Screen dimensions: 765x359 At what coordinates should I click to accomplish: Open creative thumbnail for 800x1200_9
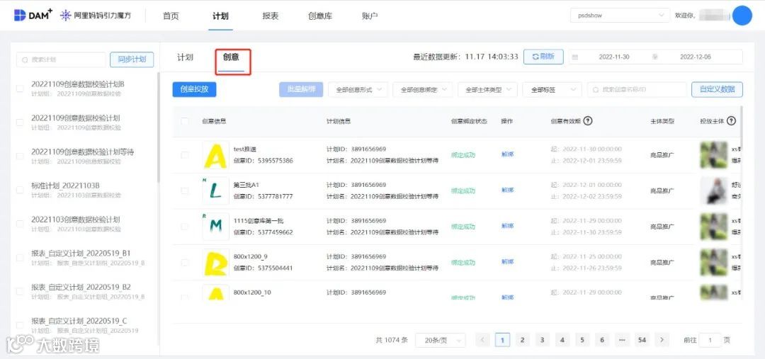(x=215, y=263)
